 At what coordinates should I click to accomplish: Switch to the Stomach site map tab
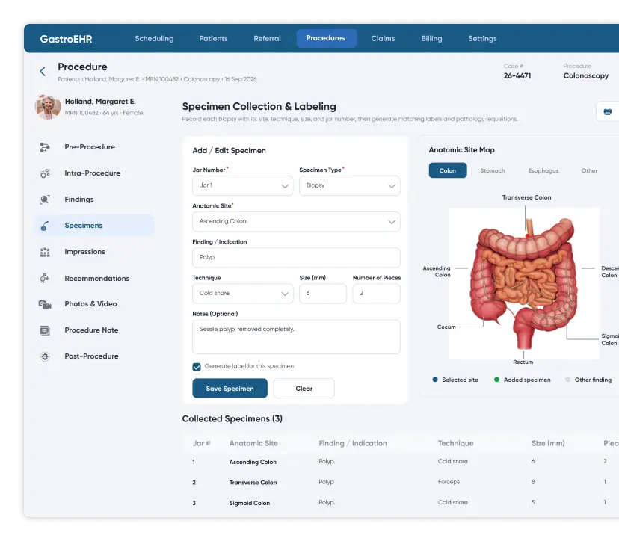tap(493, 170)
